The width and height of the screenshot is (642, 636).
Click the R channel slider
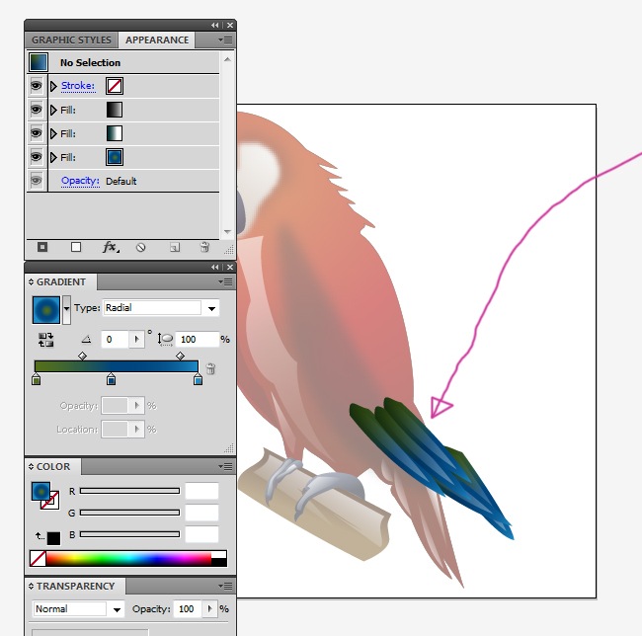click(x=129, y=491)
